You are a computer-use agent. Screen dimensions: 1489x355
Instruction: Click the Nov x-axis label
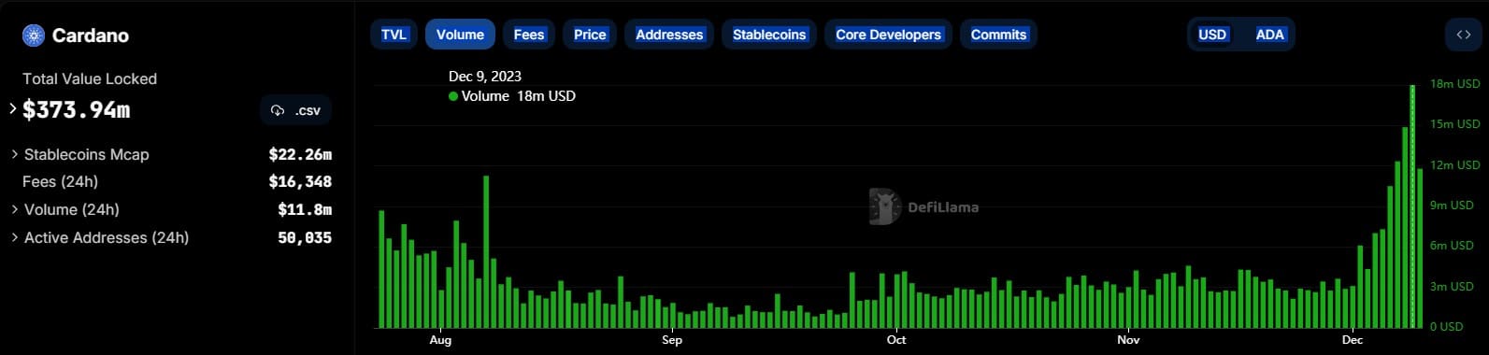coord(1129,340)
